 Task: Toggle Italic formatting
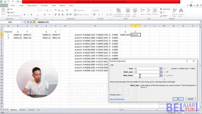pos(28,15)
